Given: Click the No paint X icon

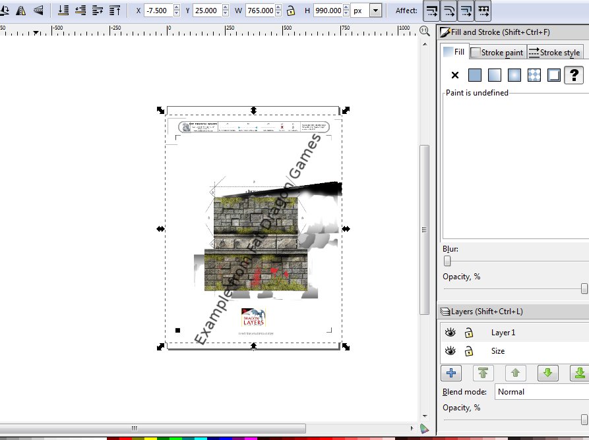Looking at the screenshot, I should (454, 75).
